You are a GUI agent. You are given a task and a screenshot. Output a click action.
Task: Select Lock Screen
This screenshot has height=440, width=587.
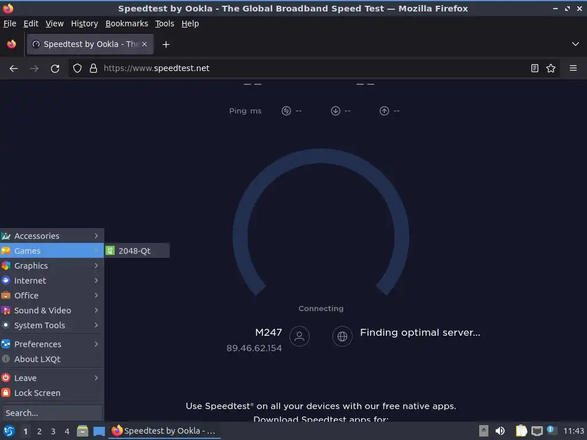52,393
